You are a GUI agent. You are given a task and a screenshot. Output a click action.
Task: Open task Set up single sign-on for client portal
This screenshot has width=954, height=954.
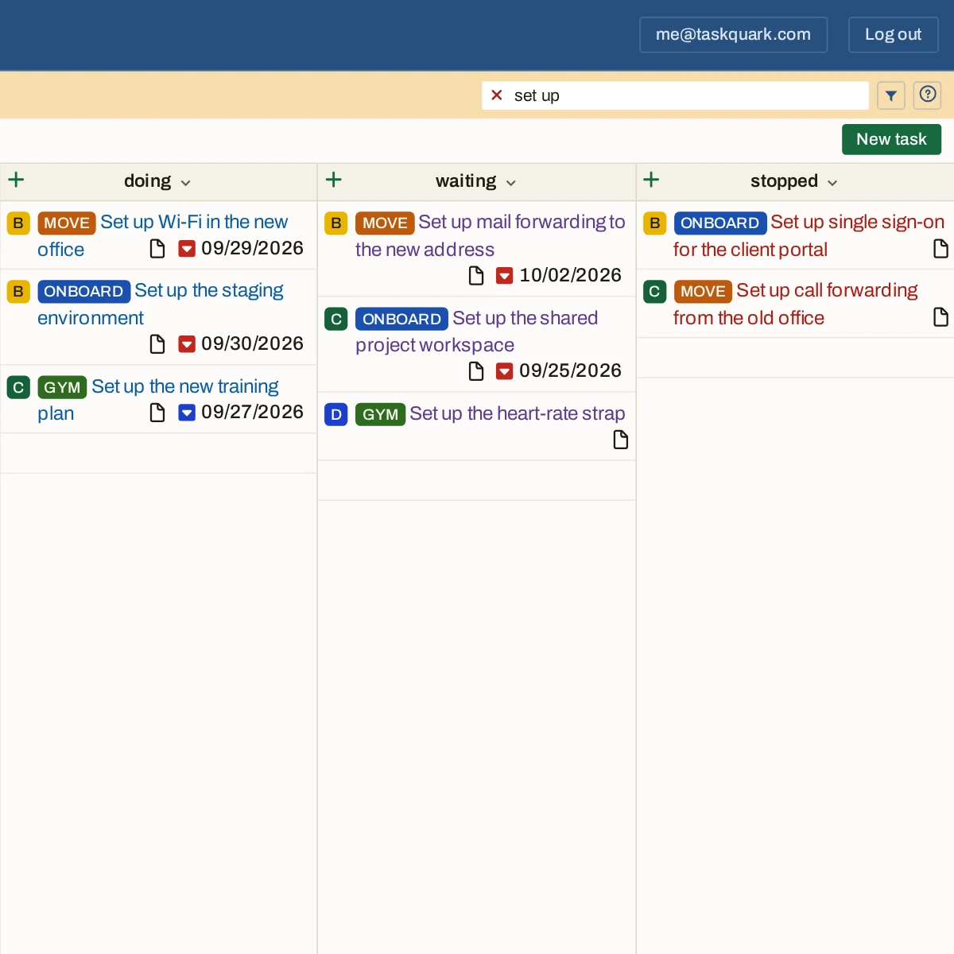[x=857, y=223]
